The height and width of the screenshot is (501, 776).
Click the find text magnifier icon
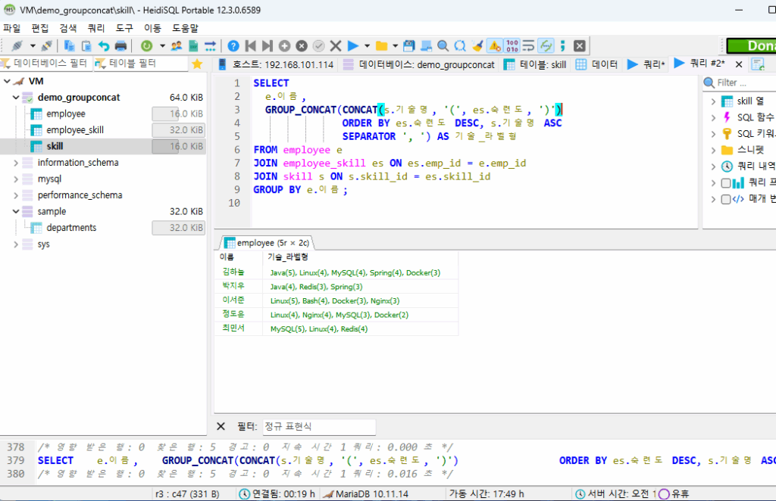pyautogui.click(x=443, y=46)
